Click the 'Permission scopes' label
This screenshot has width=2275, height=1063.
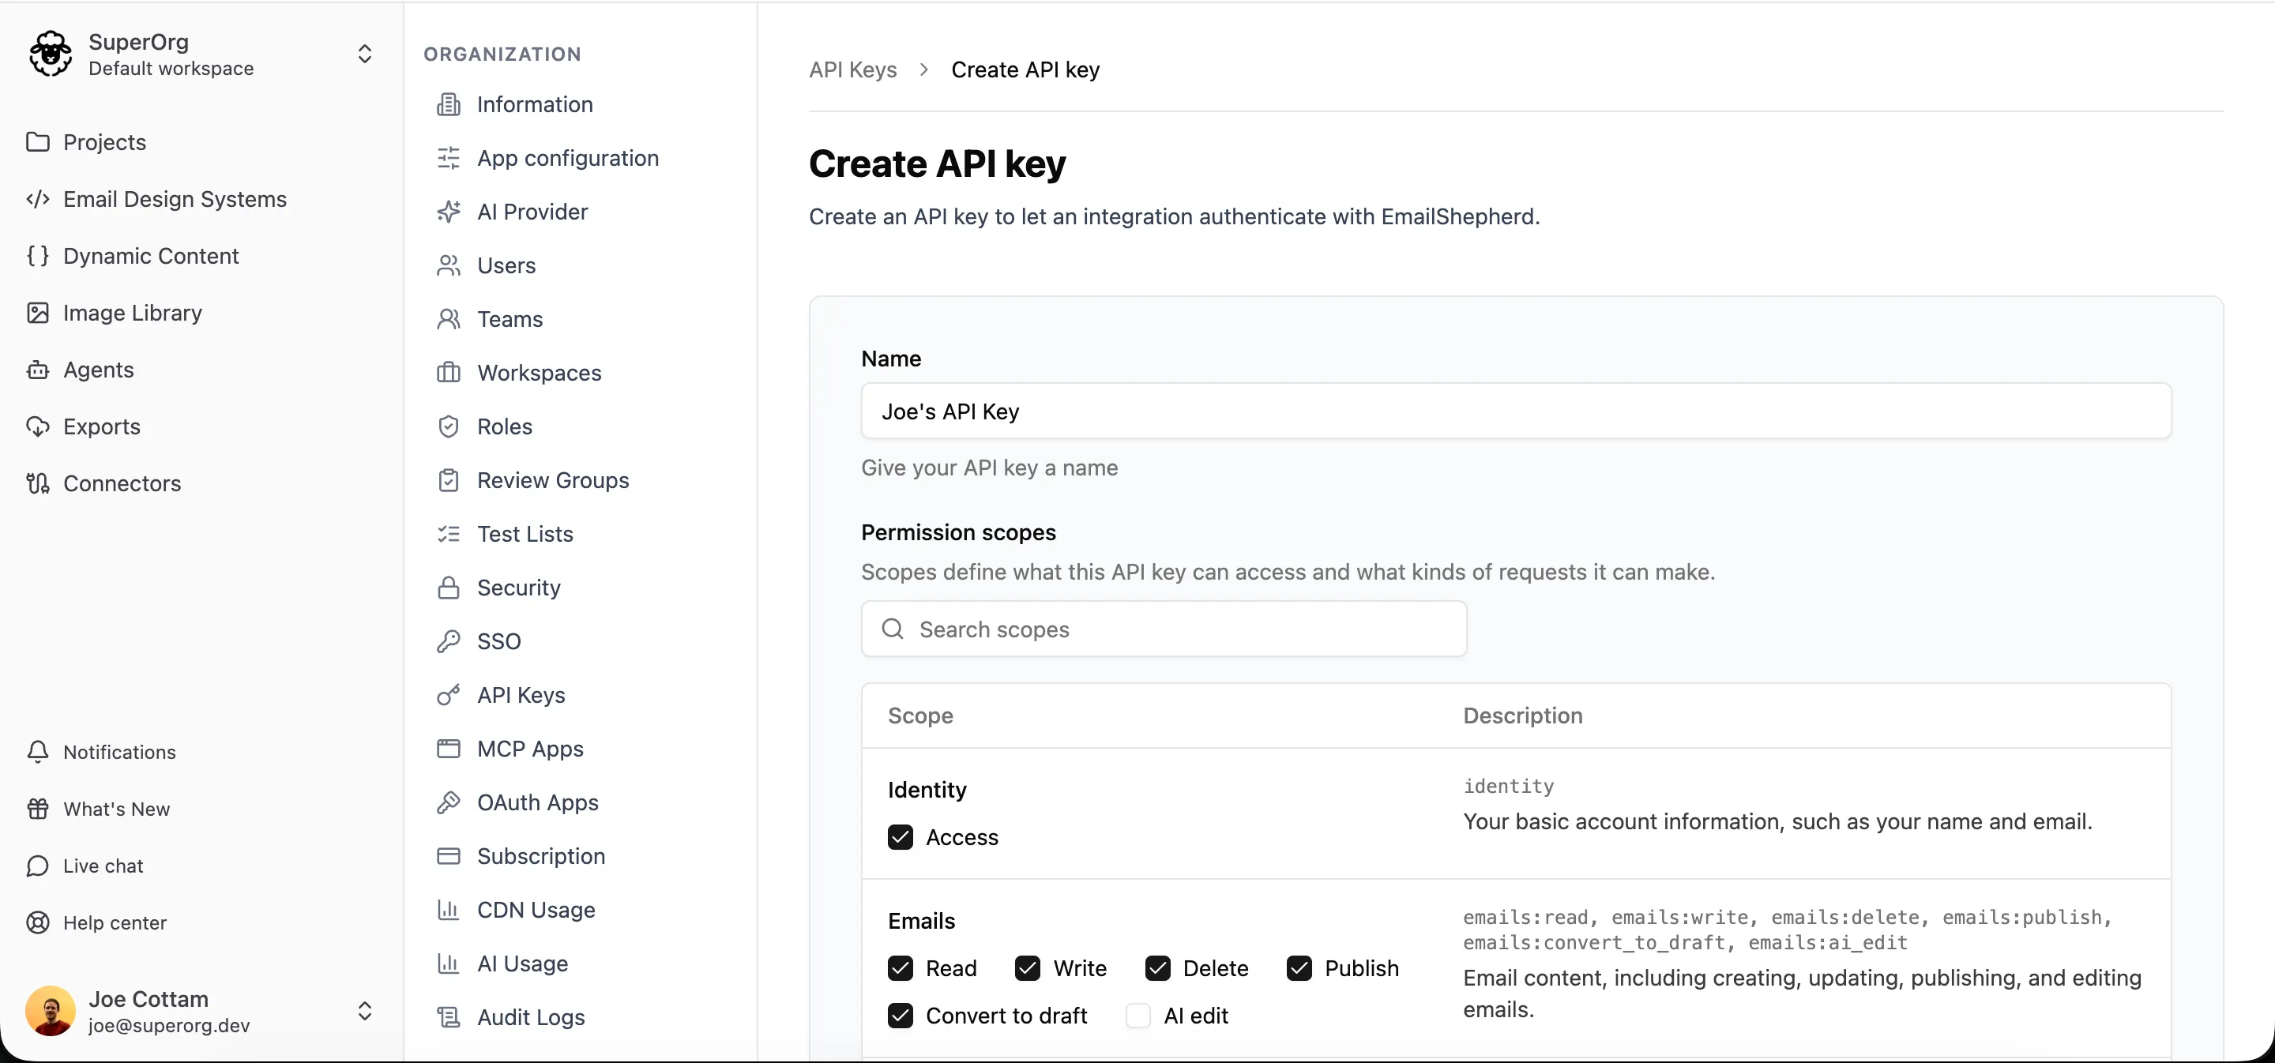tap(958, 532)
